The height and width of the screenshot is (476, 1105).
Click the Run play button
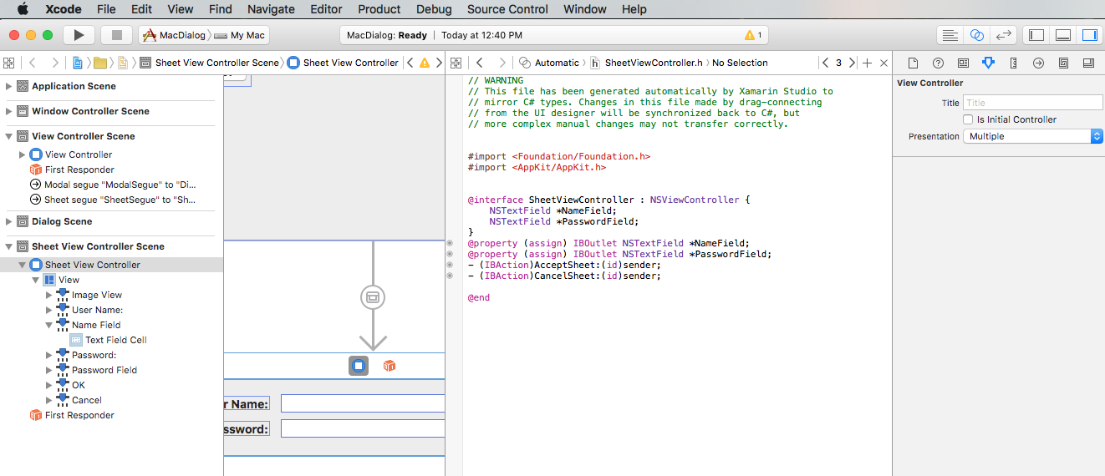click(79, 35)
